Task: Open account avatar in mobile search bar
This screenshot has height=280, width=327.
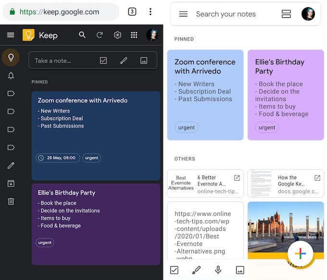Action: pyautogui.click(x=308, y=14)
